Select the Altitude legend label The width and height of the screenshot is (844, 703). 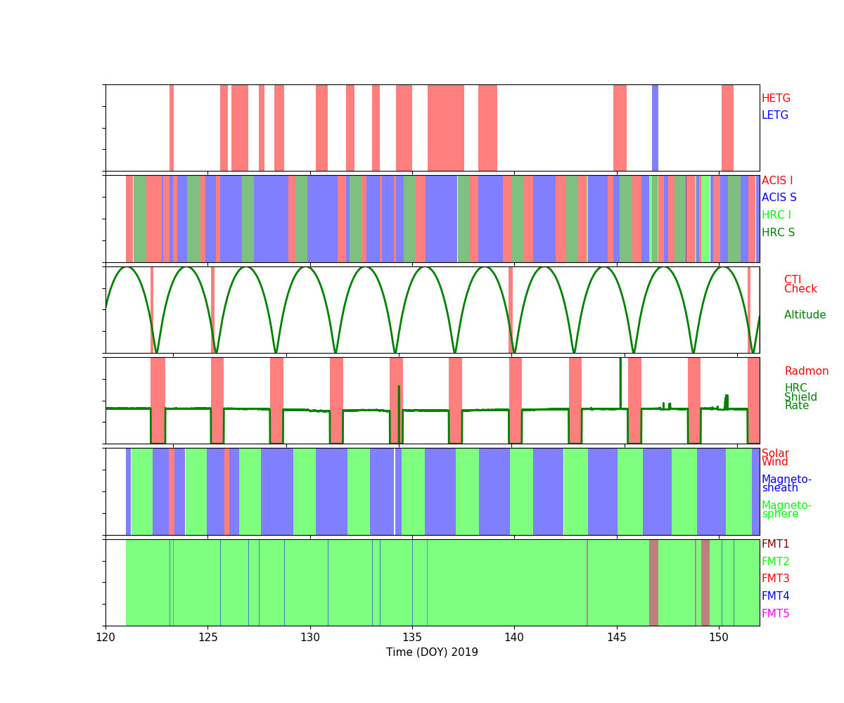(x=805, y=316)
